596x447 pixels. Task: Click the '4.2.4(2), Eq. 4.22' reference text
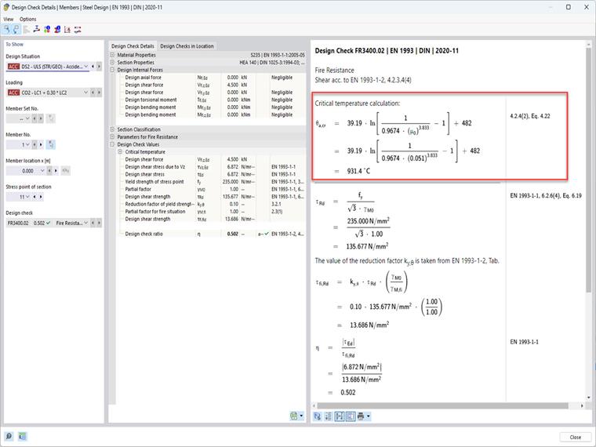pos(530,116)
